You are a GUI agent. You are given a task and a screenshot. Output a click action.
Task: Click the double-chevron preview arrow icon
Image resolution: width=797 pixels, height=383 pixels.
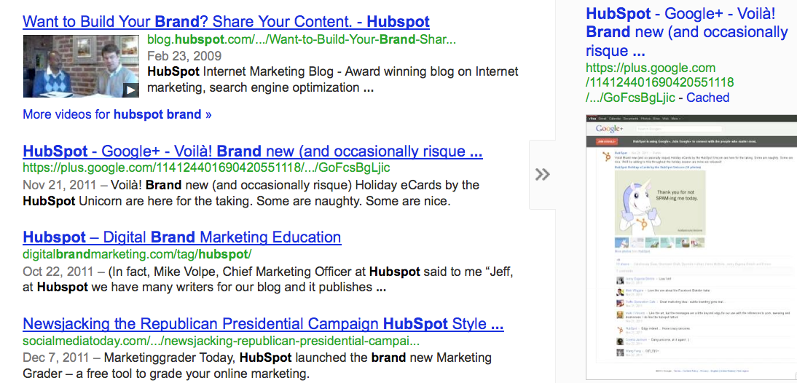542,174
